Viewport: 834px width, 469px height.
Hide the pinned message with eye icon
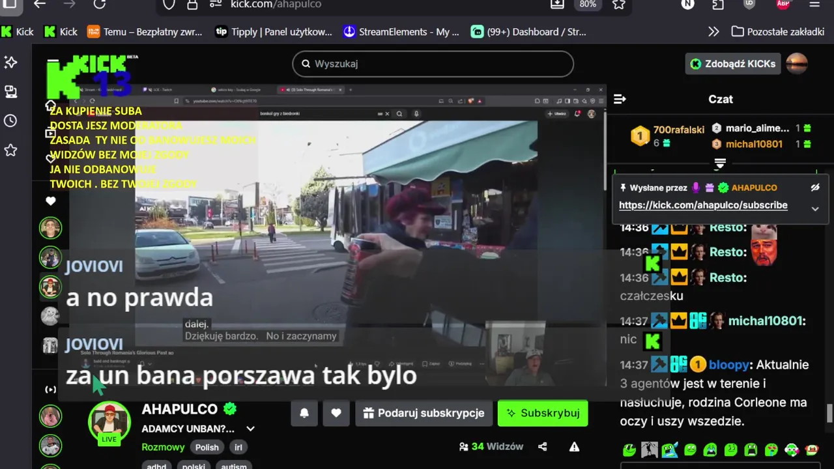814,188
